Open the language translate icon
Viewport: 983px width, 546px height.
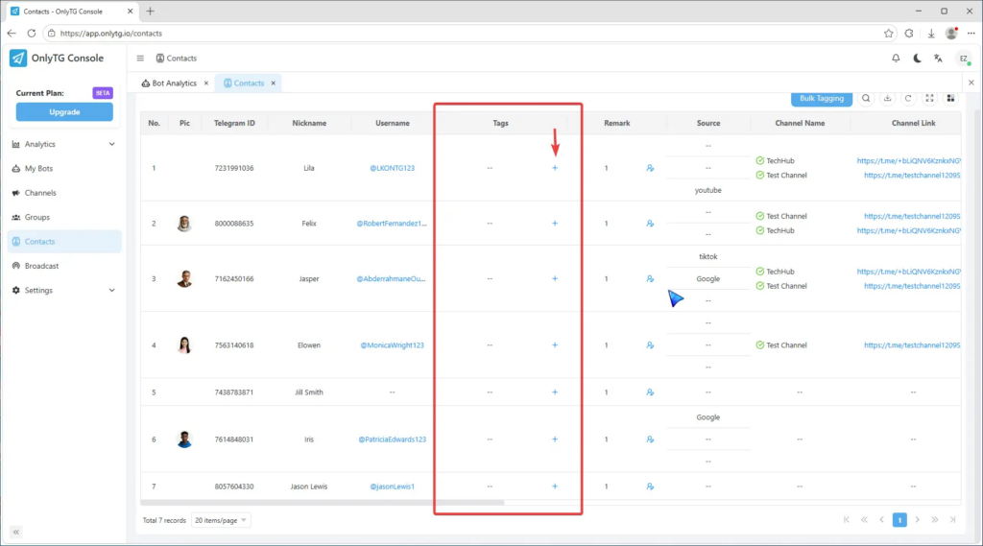click(x=939, y=59)
